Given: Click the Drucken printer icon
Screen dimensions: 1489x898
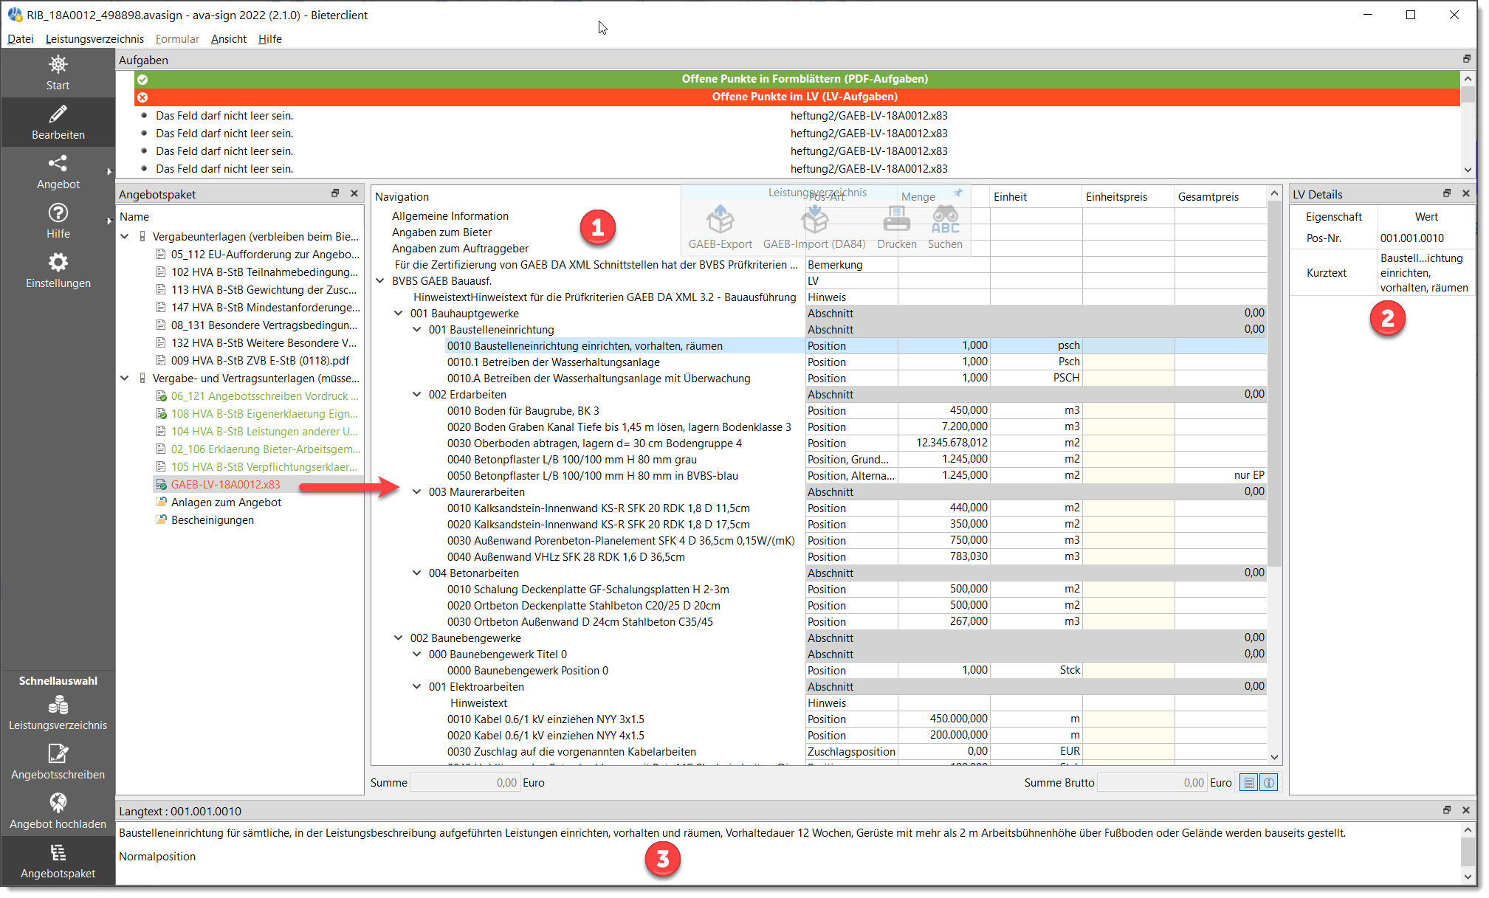Looking at the screenshot, I should click(896, 220).
